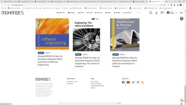The image size is (186, 105).
Task: Open How does it work? link
Action: tap(72, 82)
